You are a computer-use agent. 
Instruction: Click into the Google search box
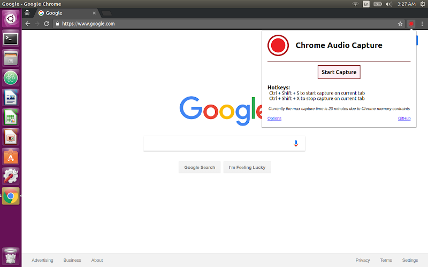tap(224, 143)
